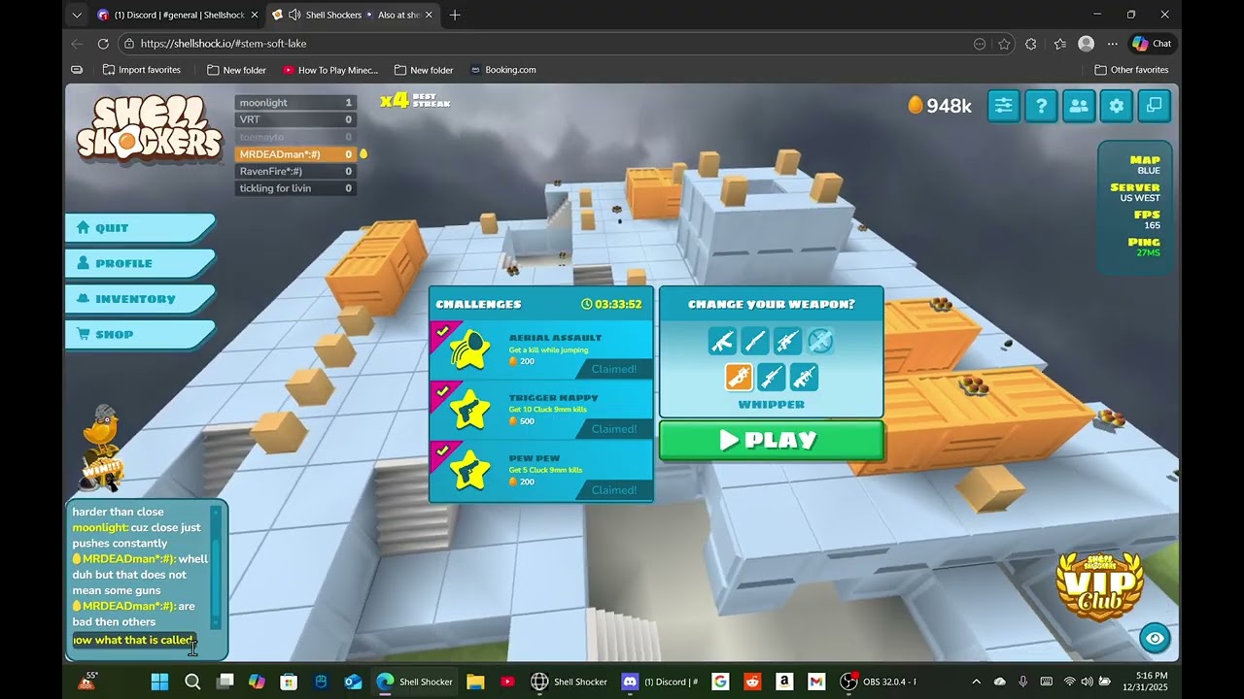The image size is (1244, 699).
Task: Open Other favorites folder
Action: point(1132,70)
